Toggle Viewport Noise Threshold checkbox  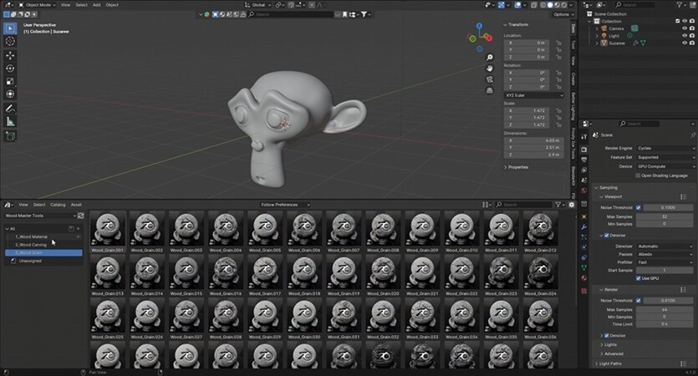pyautogui.click(x=639, y=207)
